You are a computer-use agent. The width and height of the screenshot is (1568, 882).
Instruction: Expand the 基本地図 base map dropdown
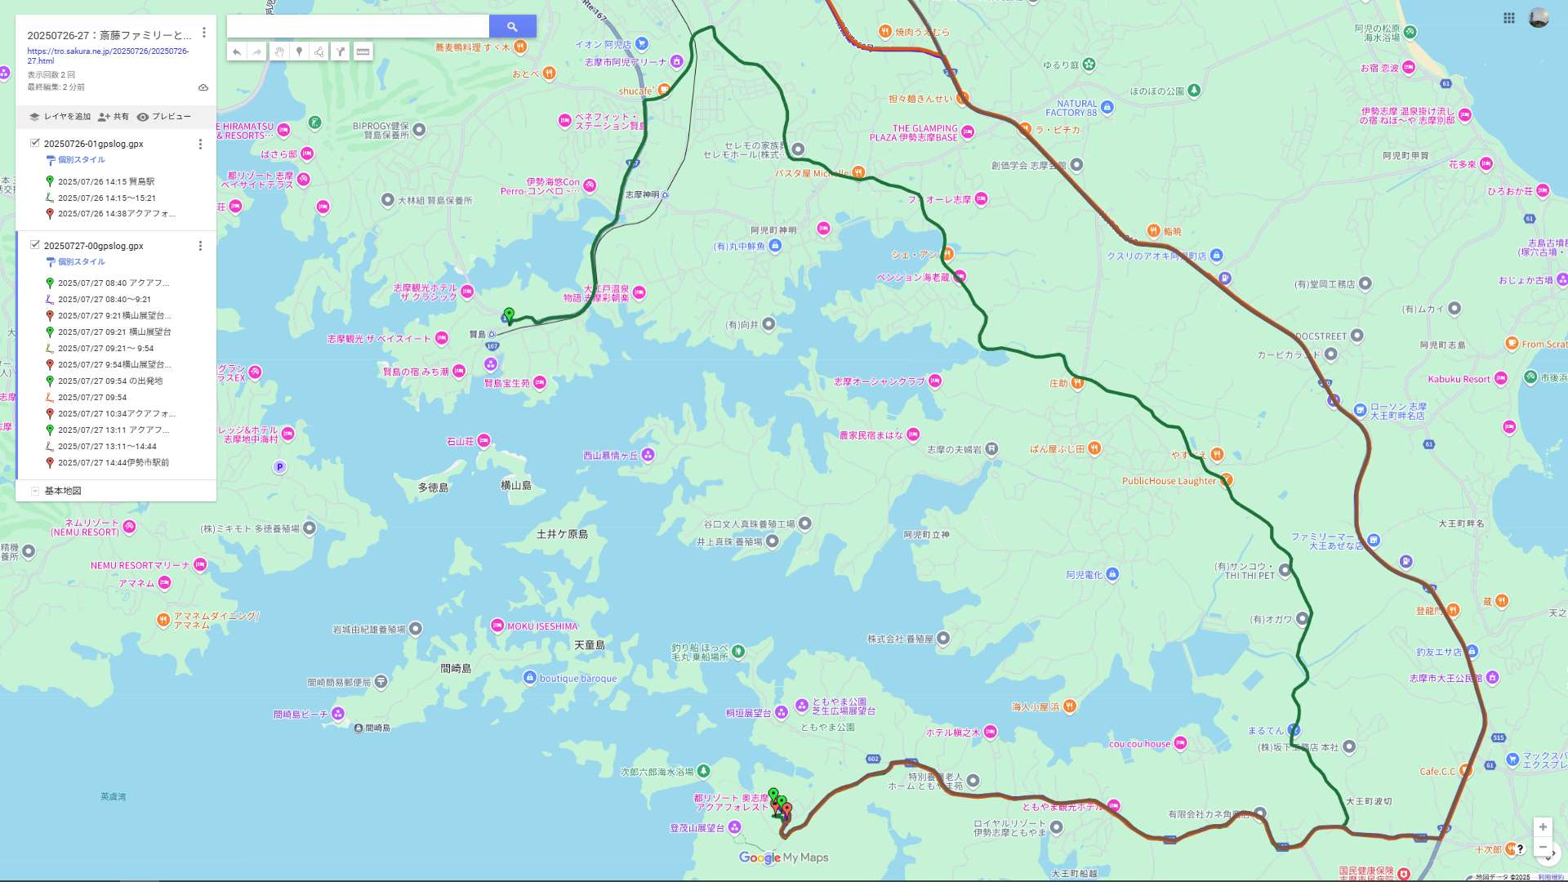pos(35,491)
